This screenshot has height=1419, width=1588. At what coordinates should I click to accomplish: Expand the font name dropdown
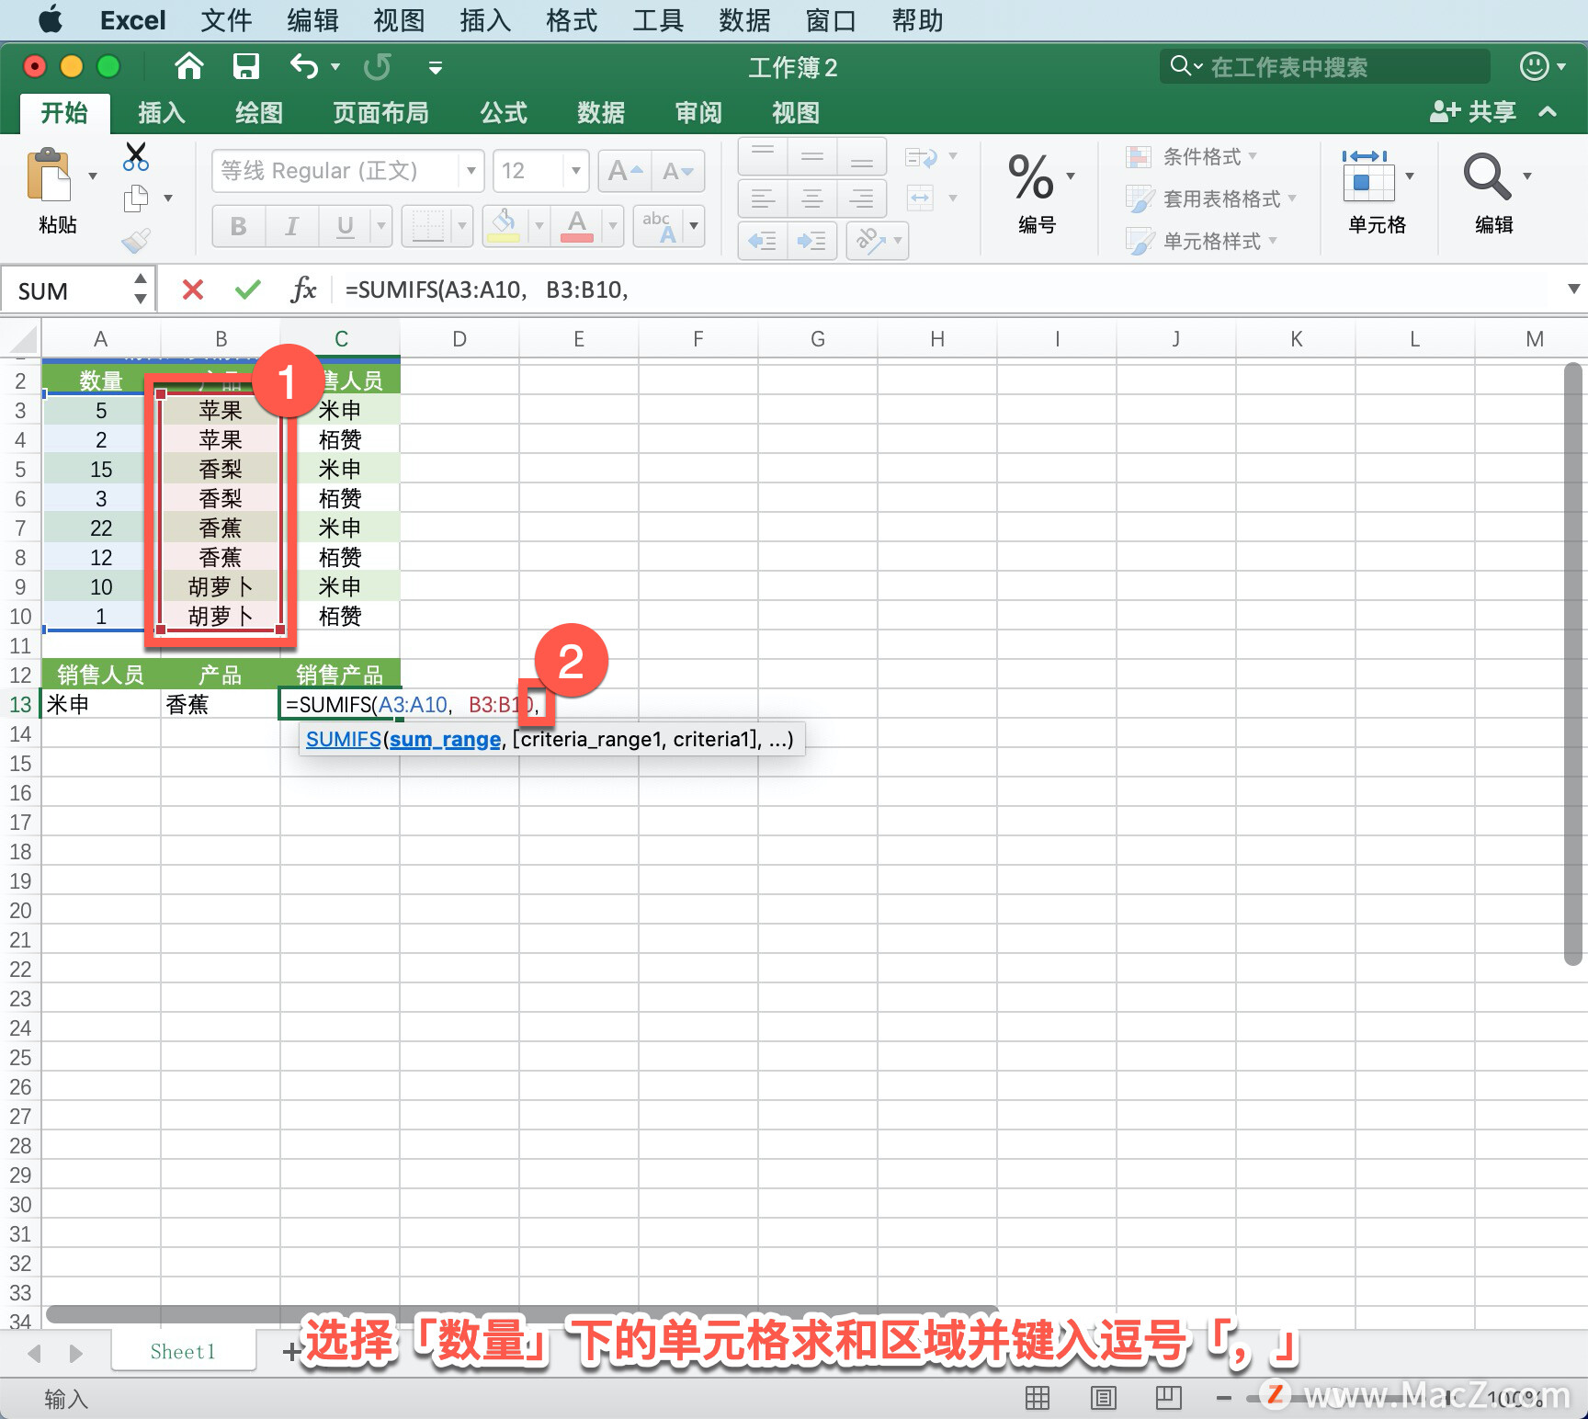click(471, 171)
